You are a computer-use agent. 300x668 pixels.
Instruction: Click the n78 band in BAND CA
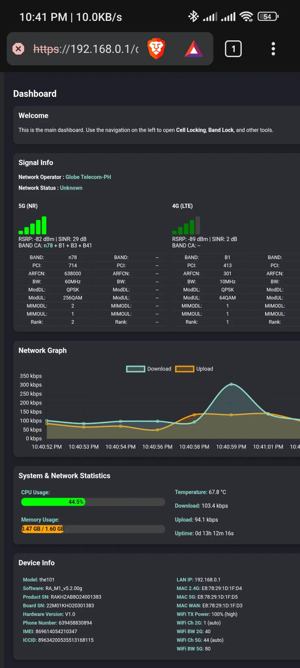(48, 246)
